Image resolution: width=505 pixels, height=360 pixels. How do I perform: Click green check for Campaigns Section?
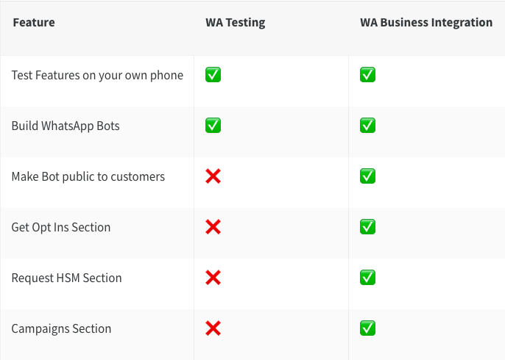pos(367,328)
